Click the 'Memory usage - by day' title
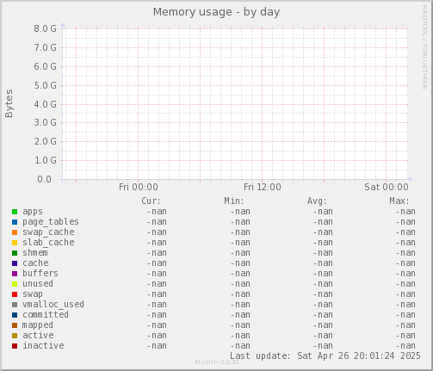Screen dimensions: 433x371 click(x=216, y=12)
